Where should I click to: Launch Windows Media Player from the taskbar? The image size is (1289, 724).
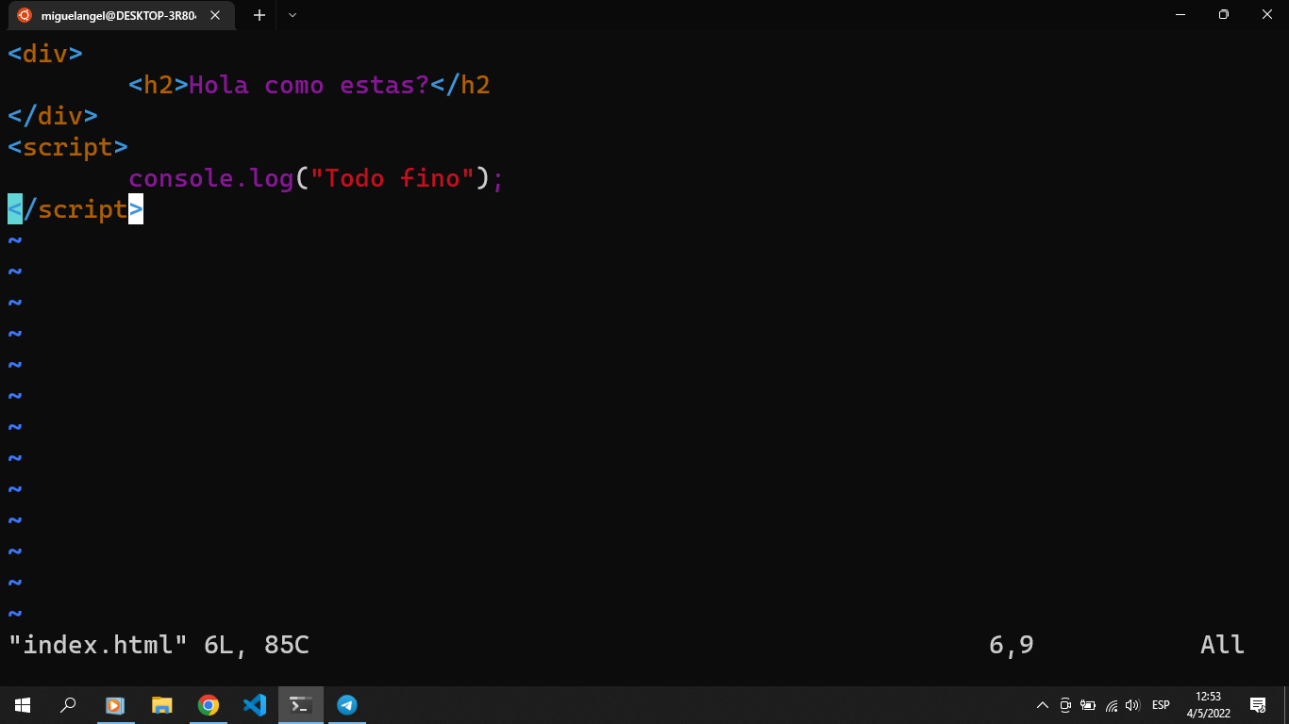(115, 704)
